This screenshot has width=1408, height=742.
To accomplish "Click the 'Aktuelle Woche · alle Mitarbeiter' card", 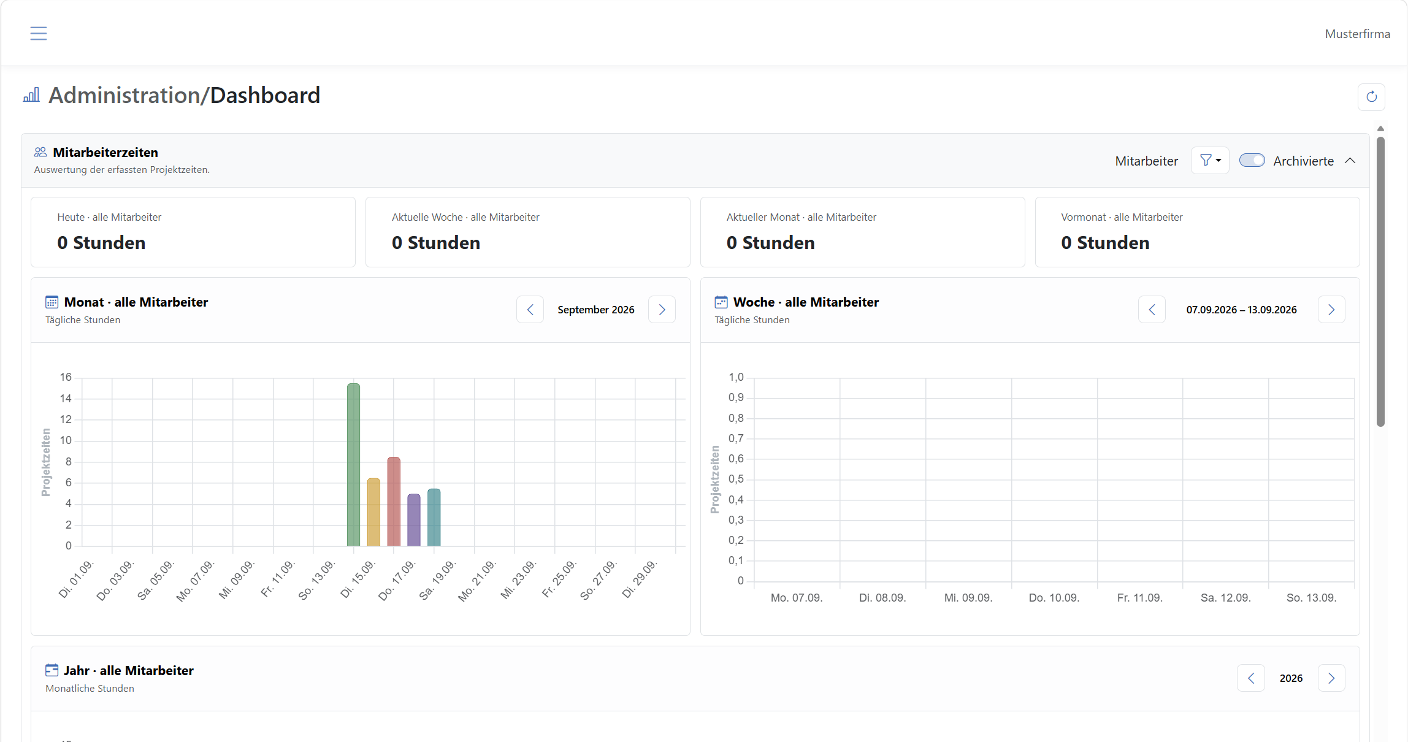I will [528, 232].
